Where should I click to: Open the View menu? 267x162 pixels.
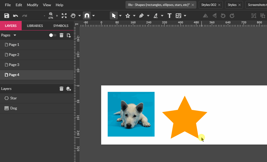coord(47,5)
